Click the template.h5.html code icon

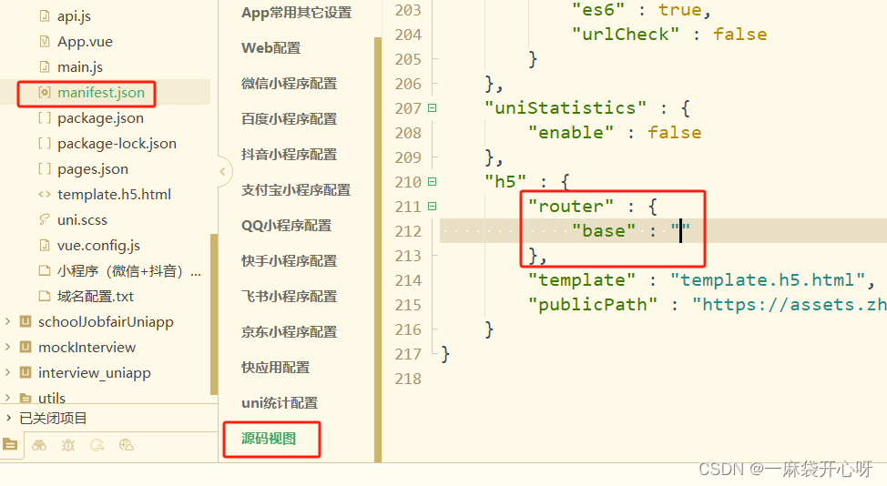[44, 195]
